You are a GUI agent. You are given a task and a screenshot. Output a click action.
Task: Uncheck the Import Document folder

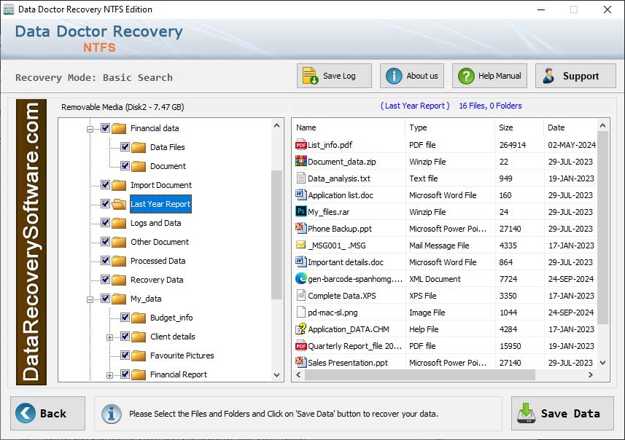click(104, 185)
